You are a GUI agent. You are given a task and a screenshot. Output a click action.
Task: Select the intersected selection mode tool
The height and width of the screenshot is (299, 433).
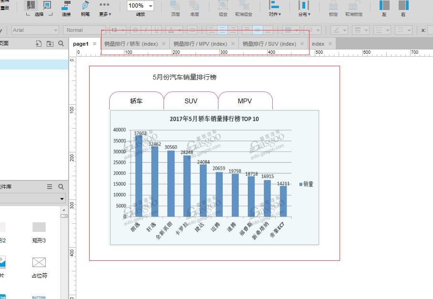(x=31, y=5)
